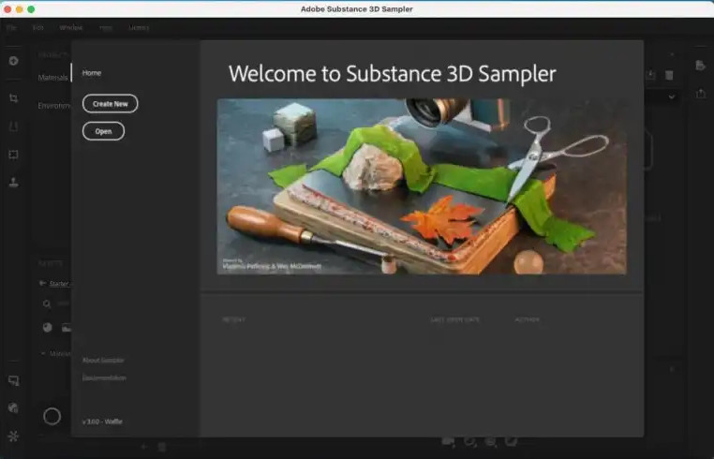Click the display settings monitor icon
This screenshot has height=459, width=714.
14,380
